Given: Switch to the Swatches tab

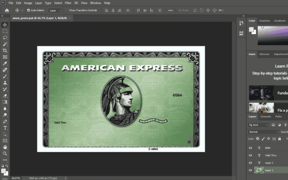Looking at the screenshot, I should (264, 21).
